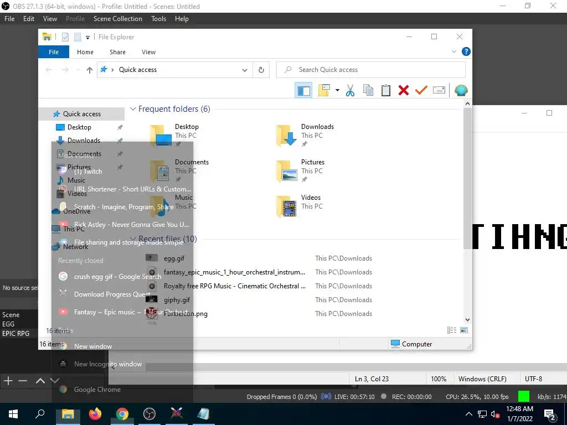Go up one level with up arrow
The image size is (567, 425).
[90, 70]
